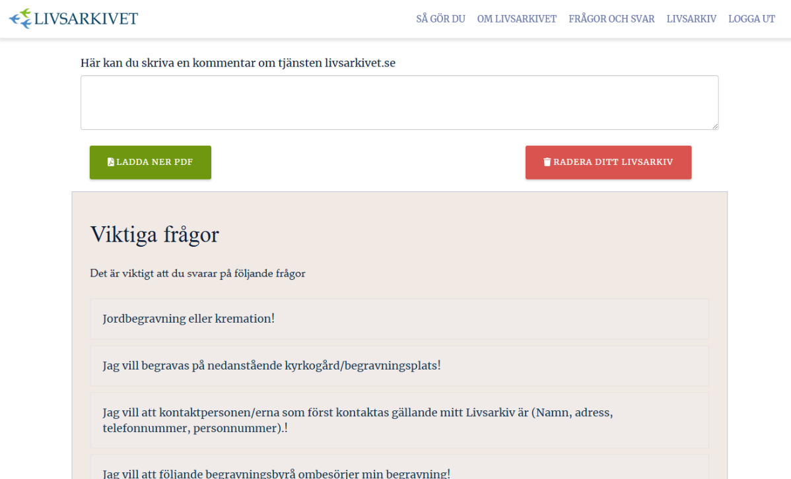Expand the kyrkogård/begravningsplats question
This screenshot has height=479, width=791.
[x=271, y=366]
